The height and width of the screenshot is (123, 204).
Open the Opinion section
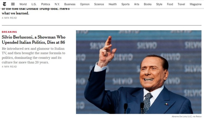(x=85, y=4)
